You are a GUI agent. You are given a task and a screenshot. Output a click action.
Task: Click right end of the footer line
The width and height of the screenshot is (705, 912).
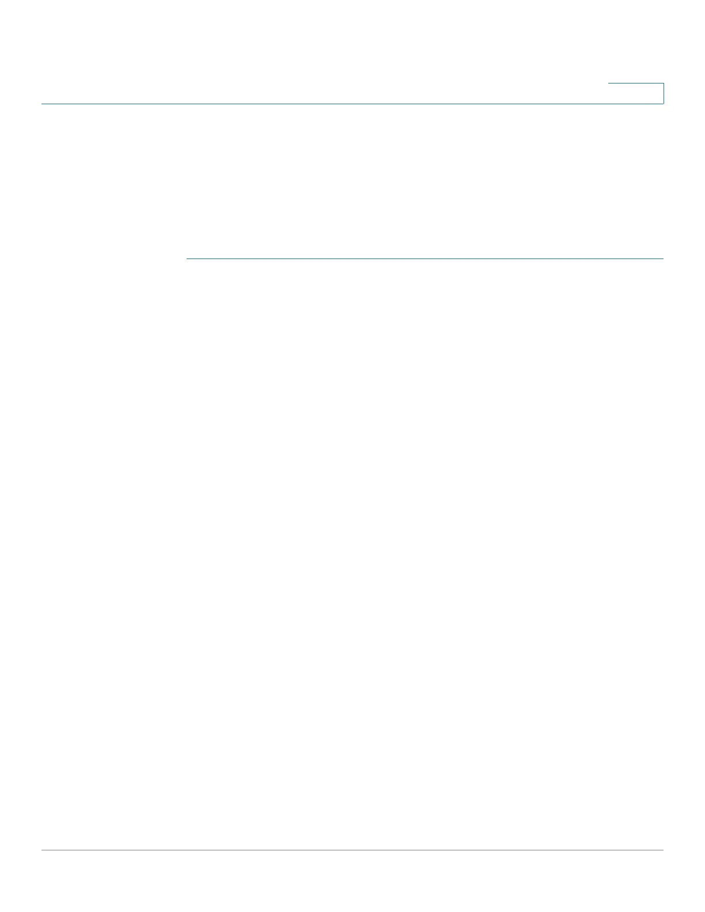(662, 850)
